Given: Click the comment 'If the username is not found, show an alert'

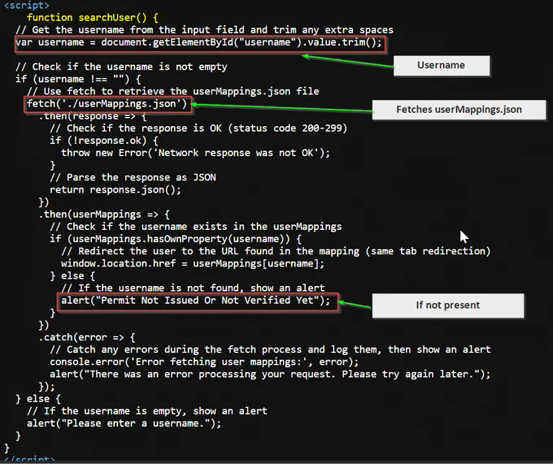Looking at the screenshot, I should click(193, 288).
